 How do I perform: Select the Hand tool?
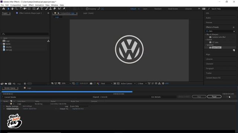click(12, 9)
